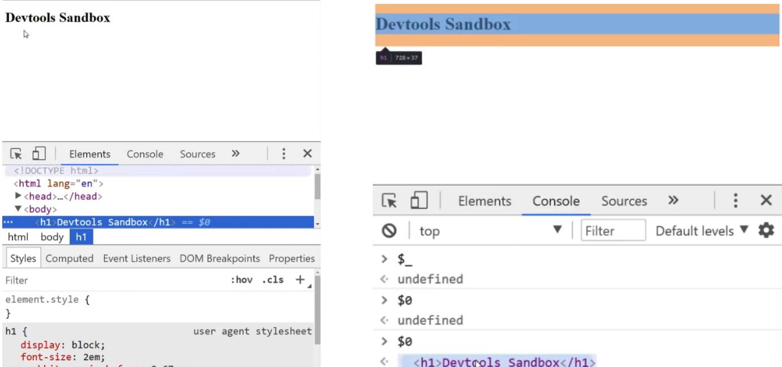Click the user agent stylesheet label
Image resolution: width=782 pixels, height=367 pixels.
pos(253,331)
